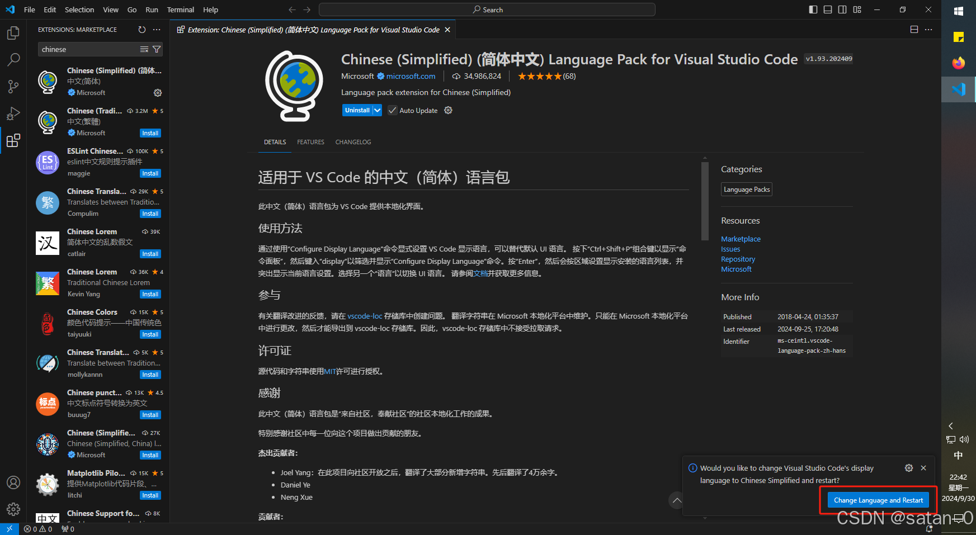The height and width of the screenshot is (535, 976).
Task: Split the editor to the right
Action: [914, 30]
